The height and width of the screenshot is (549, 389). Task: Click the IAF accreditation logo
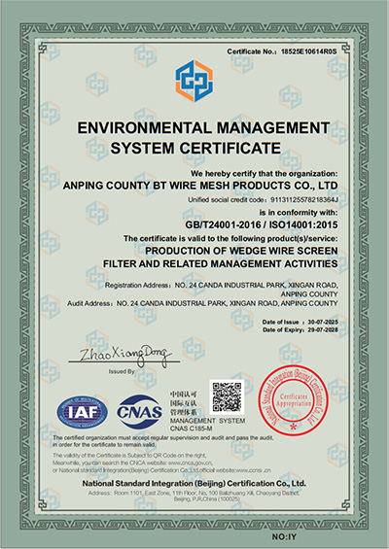83,412
